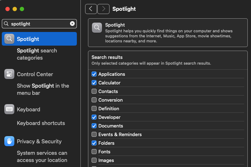Click the search magnifying glass icon
The width and height of the screenshot is (251, 167).
coord(6,24)
